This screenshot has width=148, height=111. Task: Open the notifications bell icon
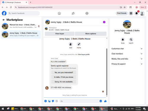point(136,13)
